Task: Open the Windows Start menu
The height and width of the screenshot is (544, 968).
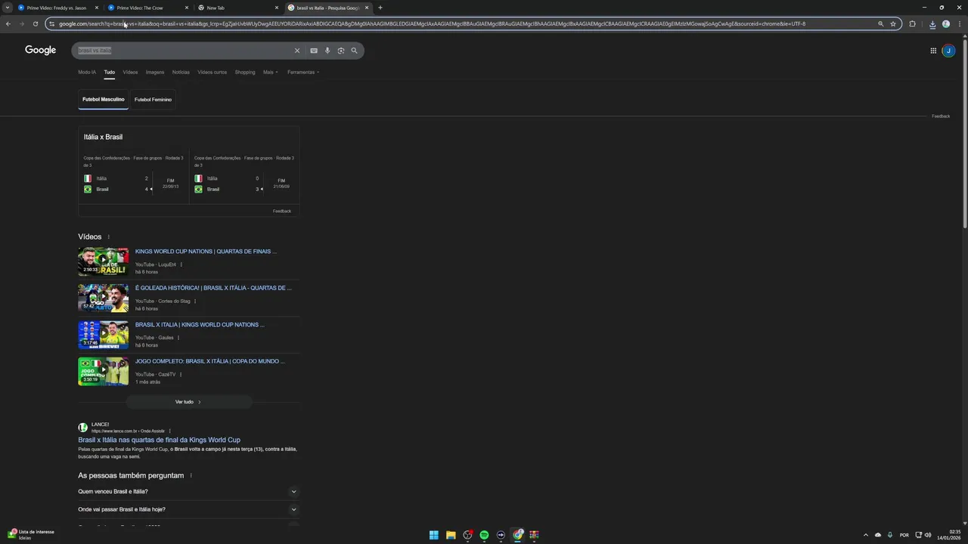Action: coord(434,535)
